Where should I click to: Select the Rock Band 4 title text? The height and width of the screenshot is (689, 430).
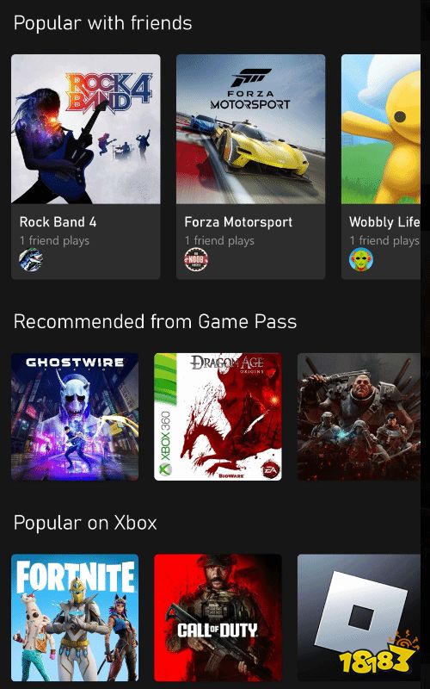click(x=58, y=222)
